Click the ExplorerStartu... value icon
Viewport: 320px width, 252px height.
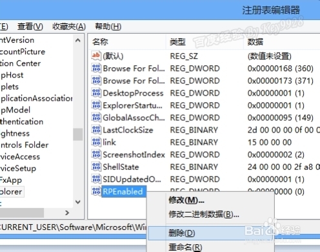pos(96,105)
